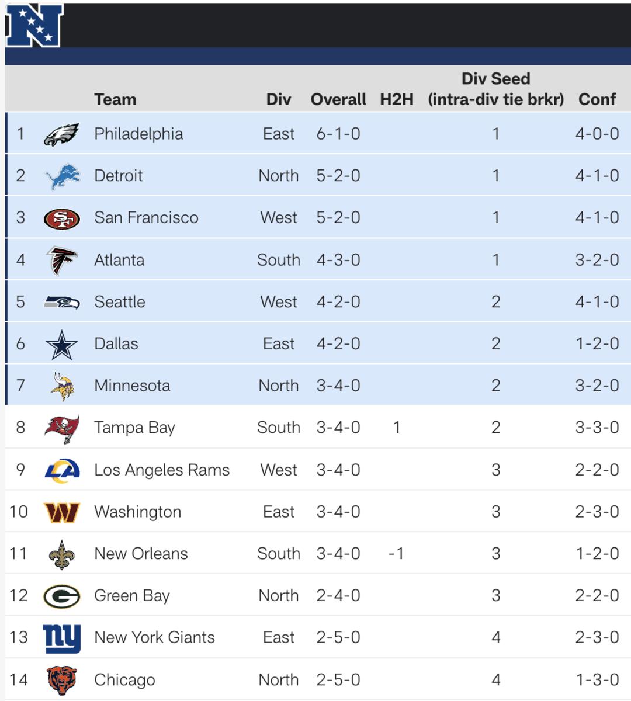Click the Detroit Lions logo
Image resolution: width=631 pixels, height=701 pixels.
tap(62, 176)
